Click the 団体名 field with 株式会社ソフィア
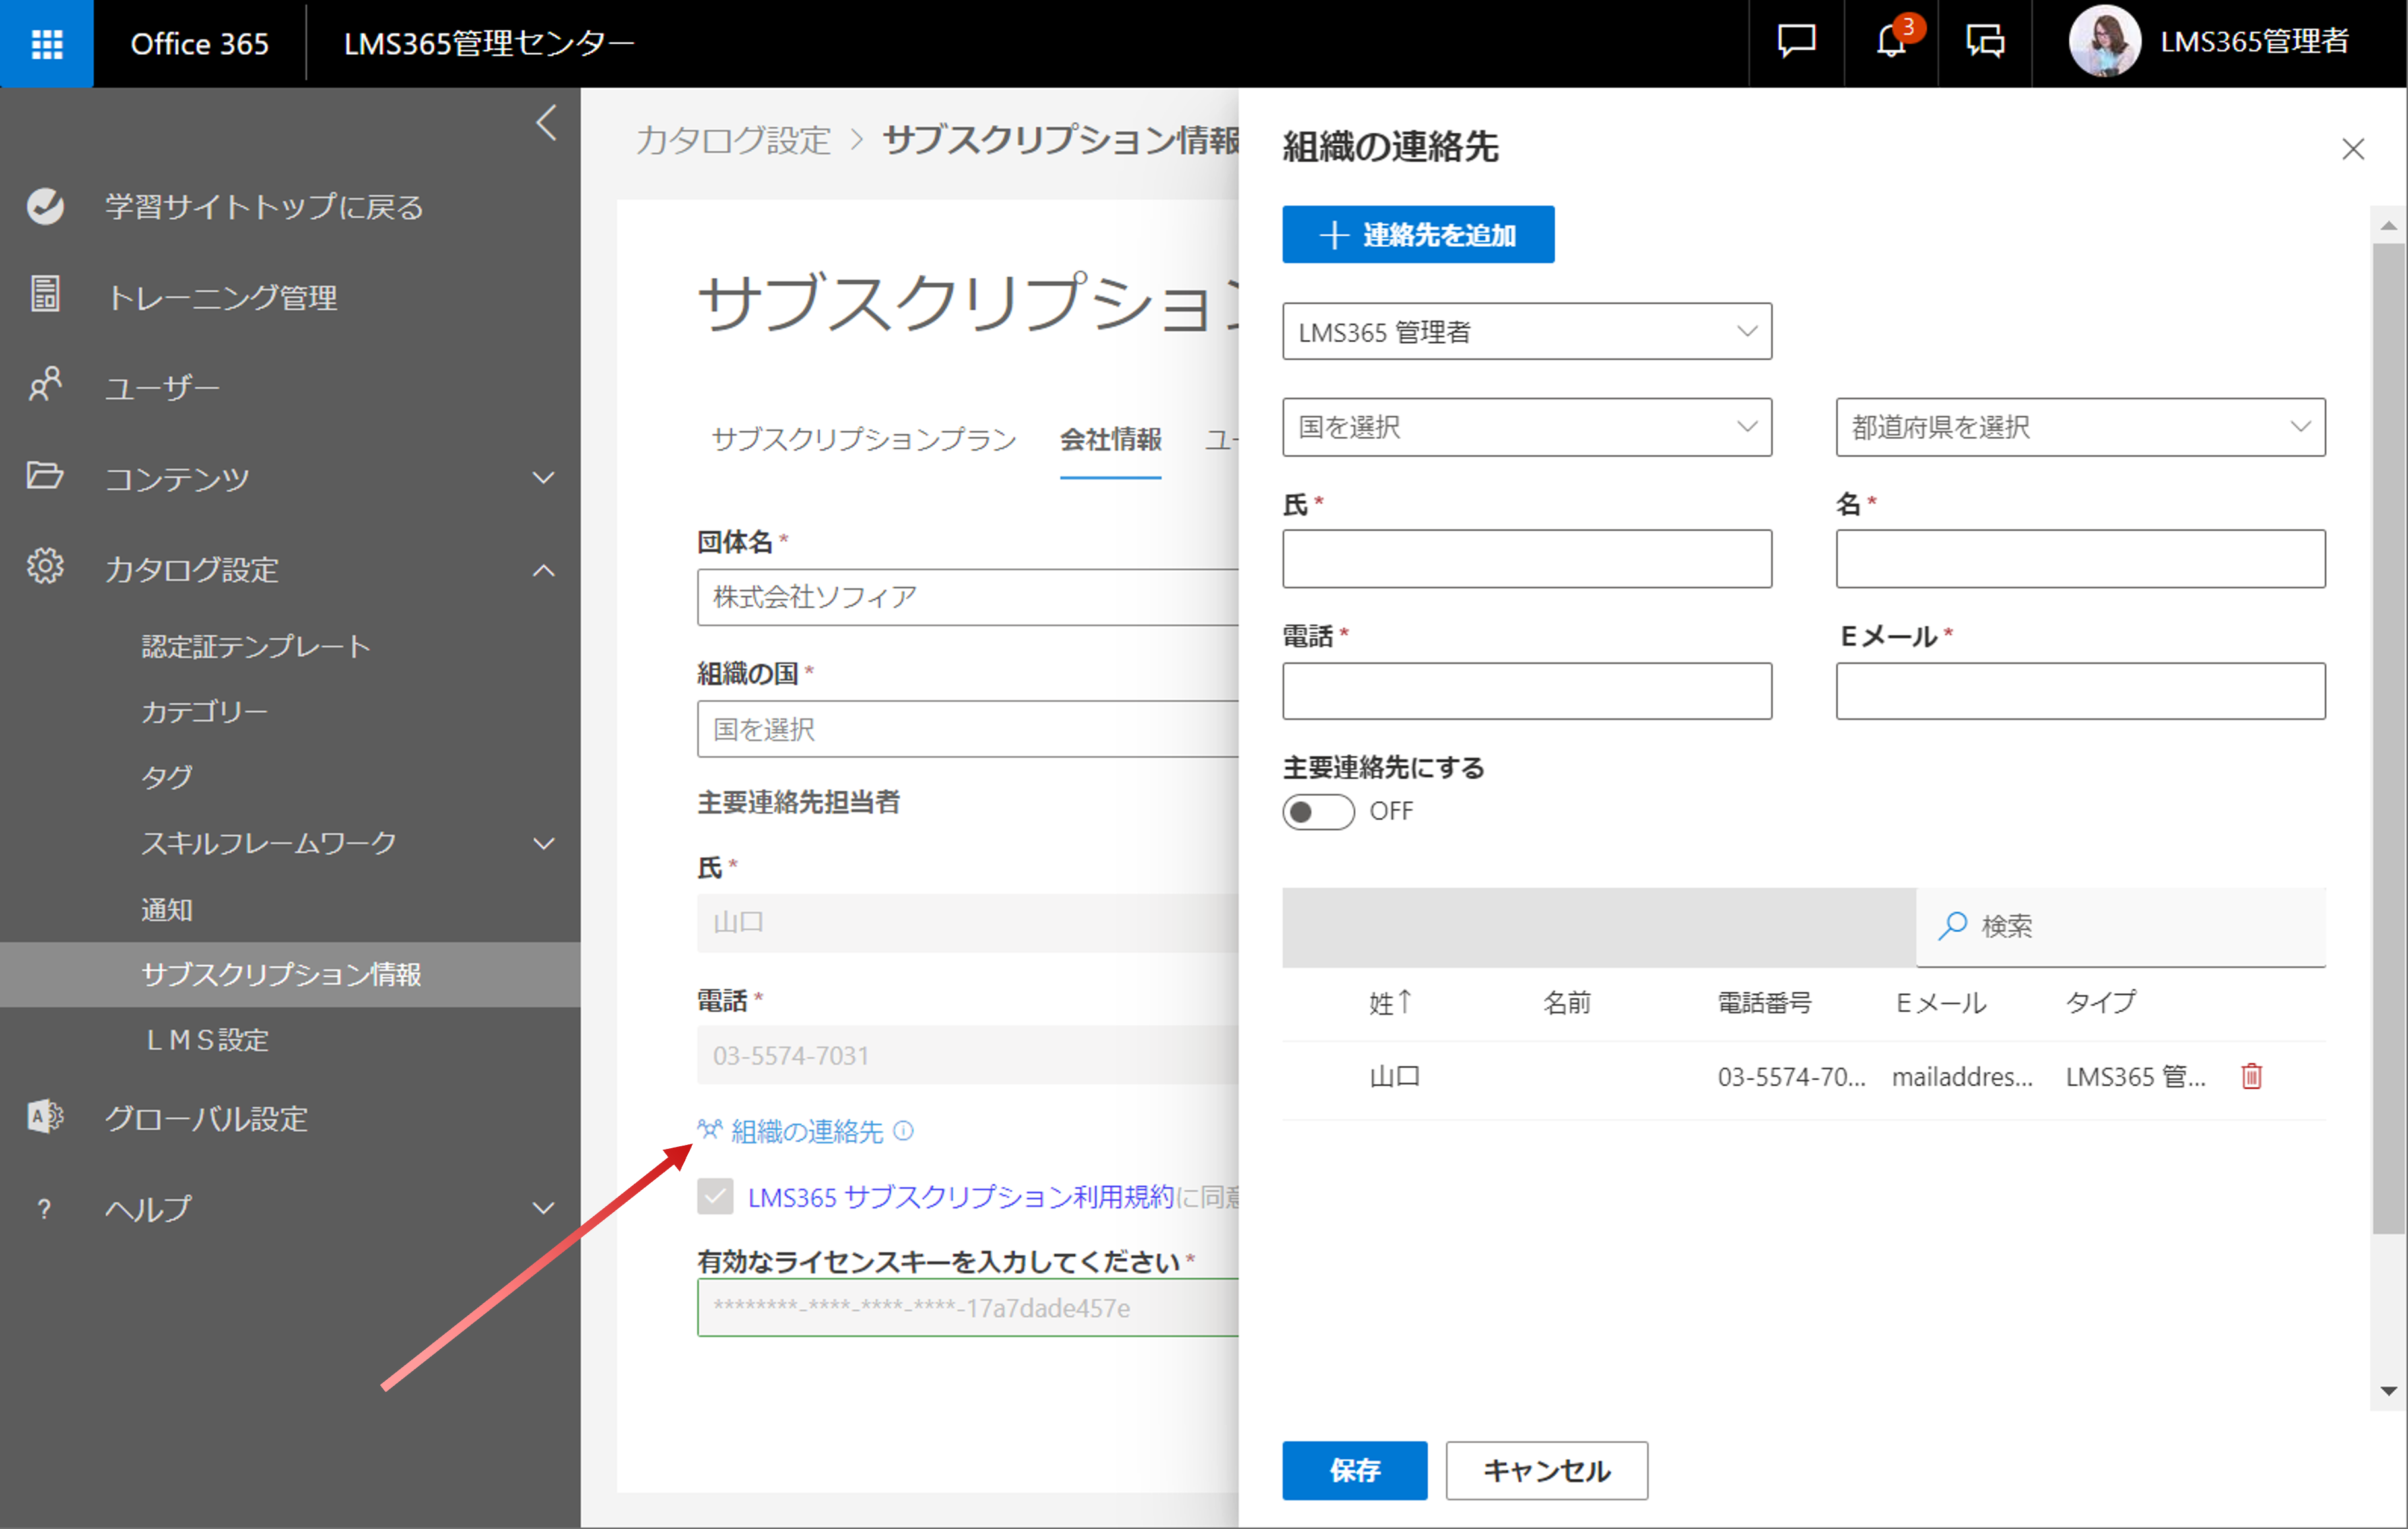Screen dimensions: 2408x1529 tap(968, 597)
